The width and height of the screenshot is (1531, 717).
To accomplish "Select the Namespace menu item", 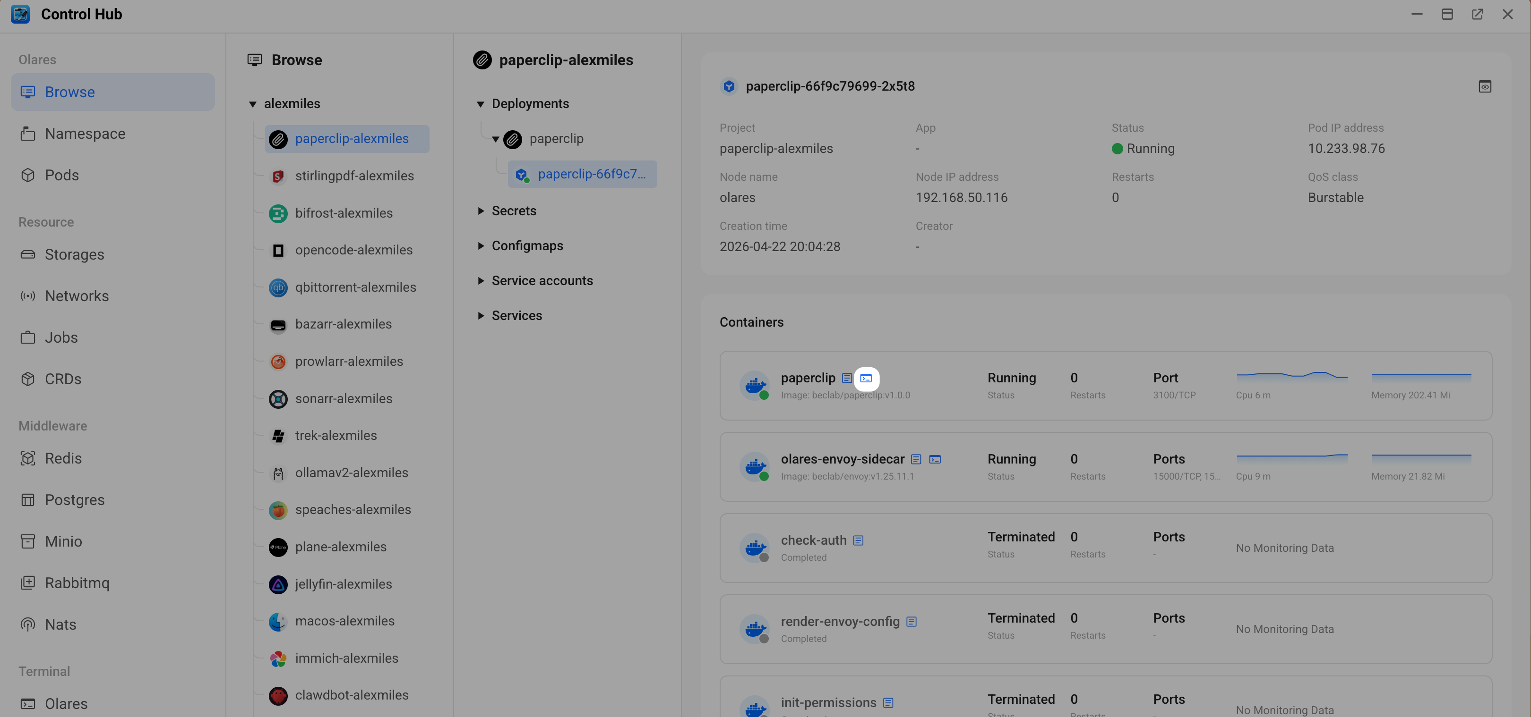I will click(x=85, y=134).
